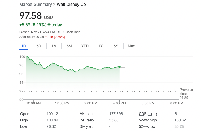Click the chart at 12:00 PM label
The width and height of the screenshot is (201, 131).
coord(62,103)
